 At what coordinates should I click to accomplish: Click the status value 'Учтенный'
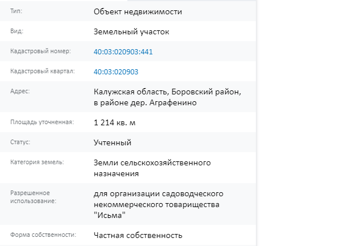[x=113, y=142]
